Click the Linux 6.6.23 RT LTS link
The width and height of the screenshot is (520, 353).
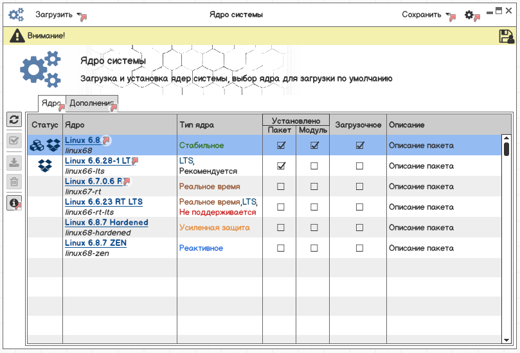[x=103, y=202]
